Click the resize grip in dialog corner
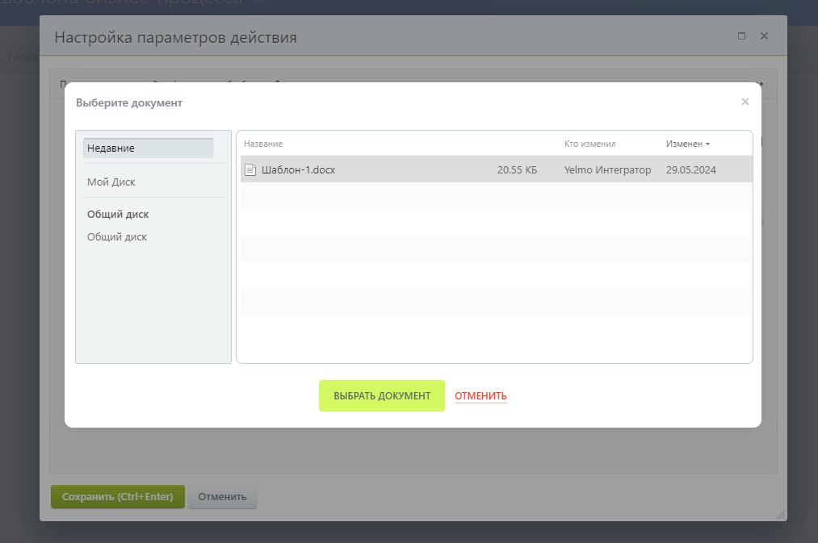Screen dimensions: 818x543 [x=780, y=514]
